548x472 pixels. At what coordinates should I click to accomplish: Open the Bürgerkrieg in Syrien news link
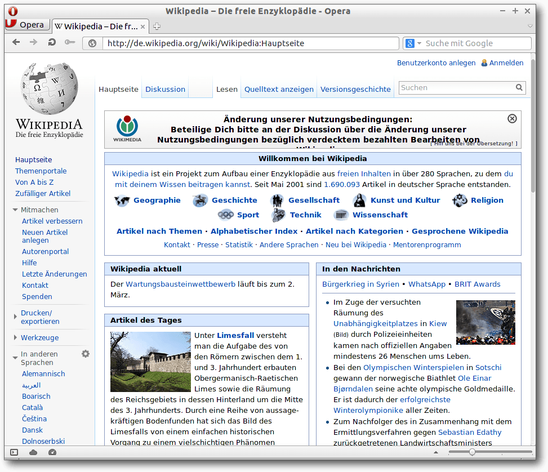[x=360, y=284]
